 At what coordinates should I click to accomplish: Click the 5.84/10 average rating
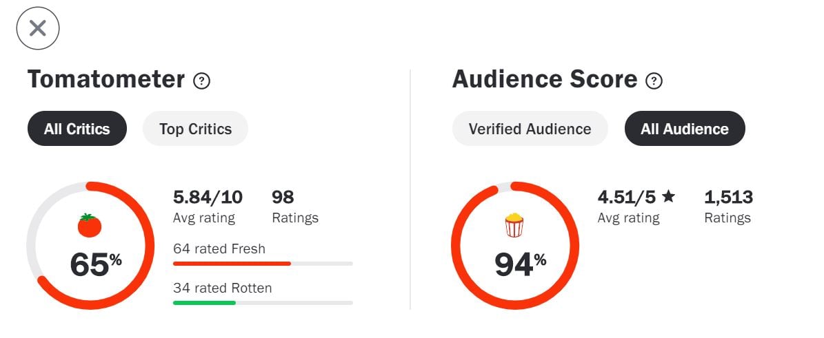(x=208, y=198)
